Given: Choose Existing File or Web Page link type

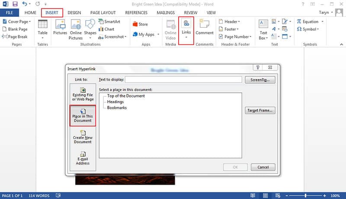Looking at the screenshot, I should coord(83,94).
